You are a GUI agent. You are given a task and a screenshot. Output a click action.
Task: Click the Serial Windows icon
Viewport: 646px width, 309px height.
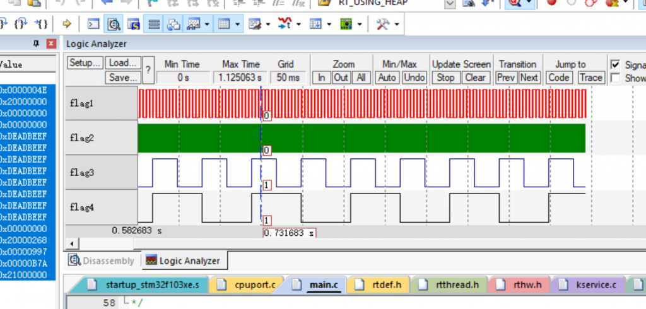click(255, 25)
